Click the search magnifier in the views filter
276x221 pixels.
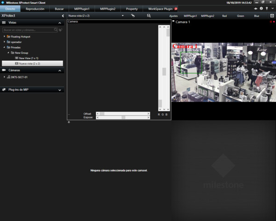[x=57, y=29]
